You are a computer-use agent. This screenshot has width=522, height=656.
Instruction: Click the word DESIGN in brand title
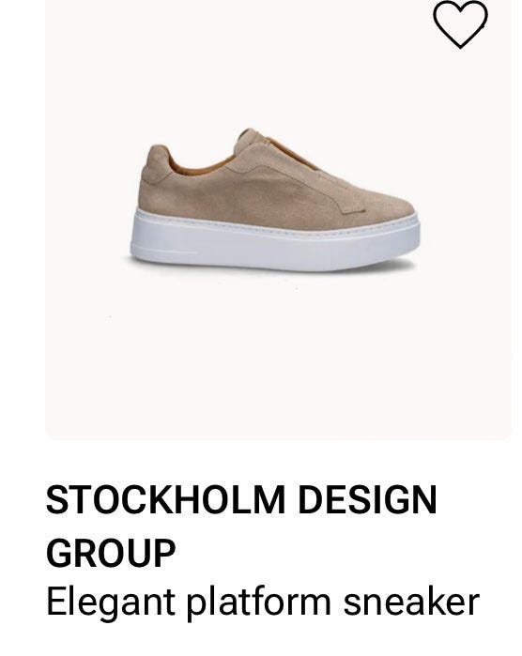(x=368, y=499)
